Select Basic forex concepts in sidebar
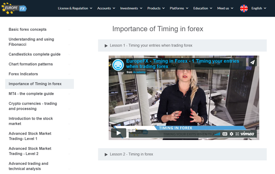Screen dimensions: 275x174 coord(40,29)
